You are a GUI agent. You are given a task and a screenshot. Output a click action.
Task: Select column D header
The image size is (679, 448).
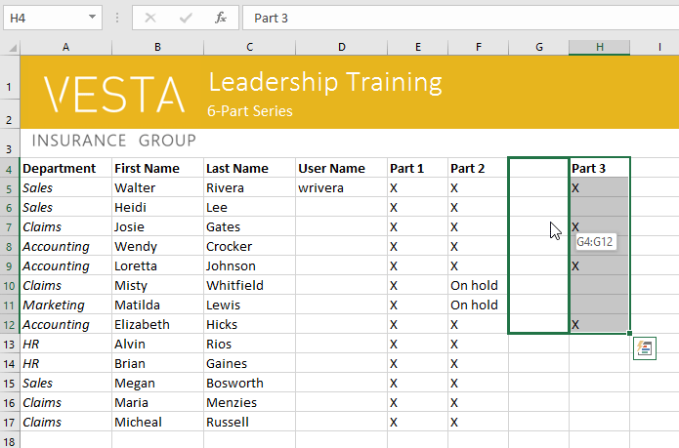(341, 47)
